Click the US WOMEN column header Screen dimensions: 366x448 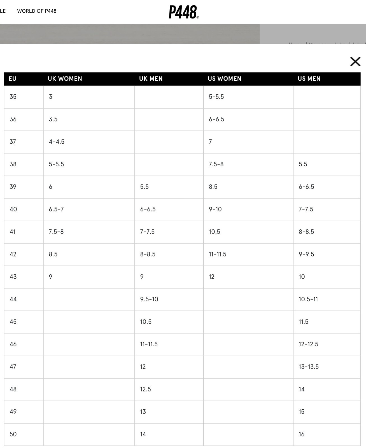pyautogui.click(x=225, y=79)
